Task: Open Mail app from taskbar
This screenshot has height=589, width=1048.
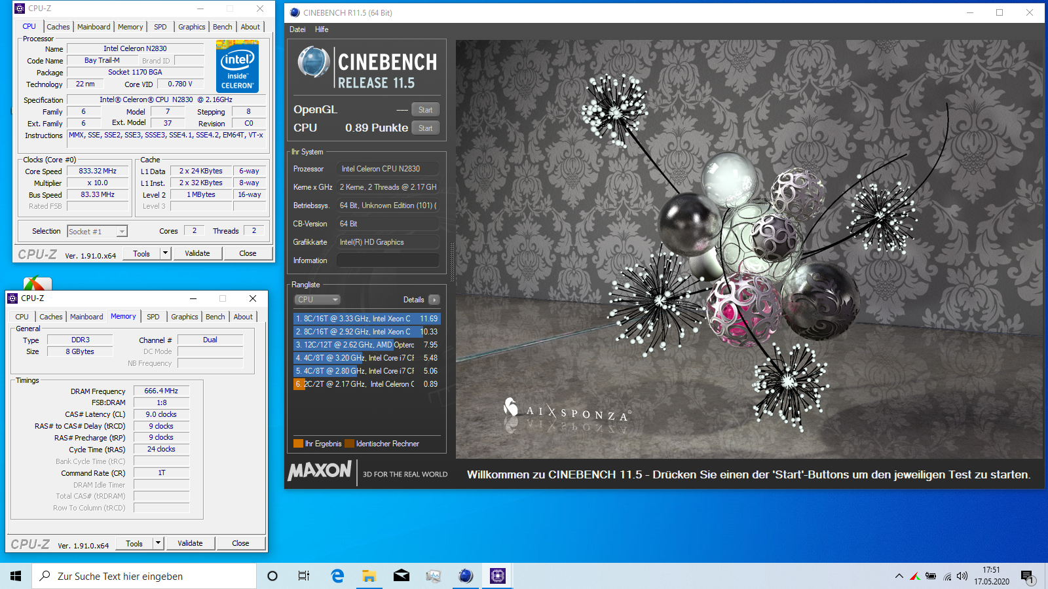Action: (402, 576)
